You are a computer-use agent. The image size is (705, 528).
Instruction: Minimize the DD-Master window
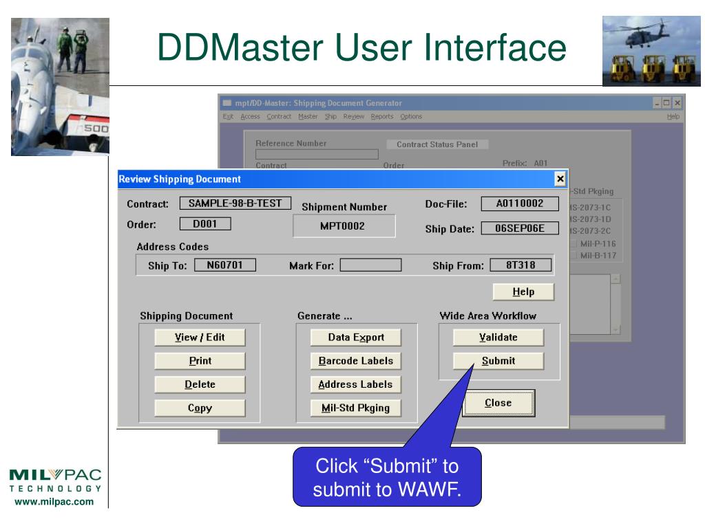tap(657, 103)
